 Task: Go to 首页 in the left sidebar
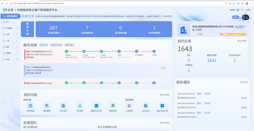(x=7, y=22)
